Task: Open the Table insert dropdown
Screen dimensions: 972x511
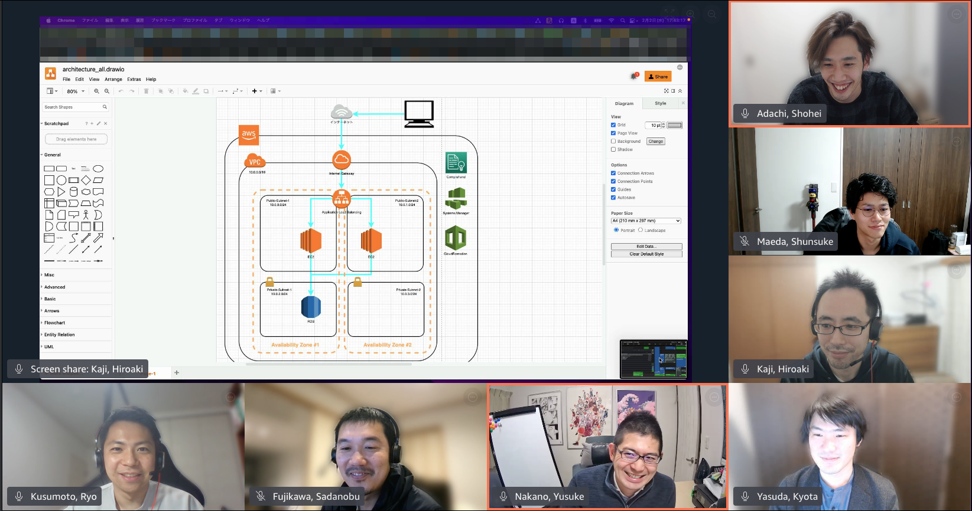Action: (x=275, y=91)
